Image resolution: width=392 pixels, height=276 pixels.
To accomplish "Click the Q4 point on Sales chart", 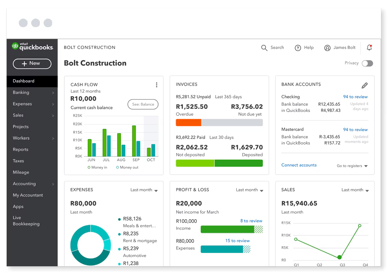I will [359, 225].
